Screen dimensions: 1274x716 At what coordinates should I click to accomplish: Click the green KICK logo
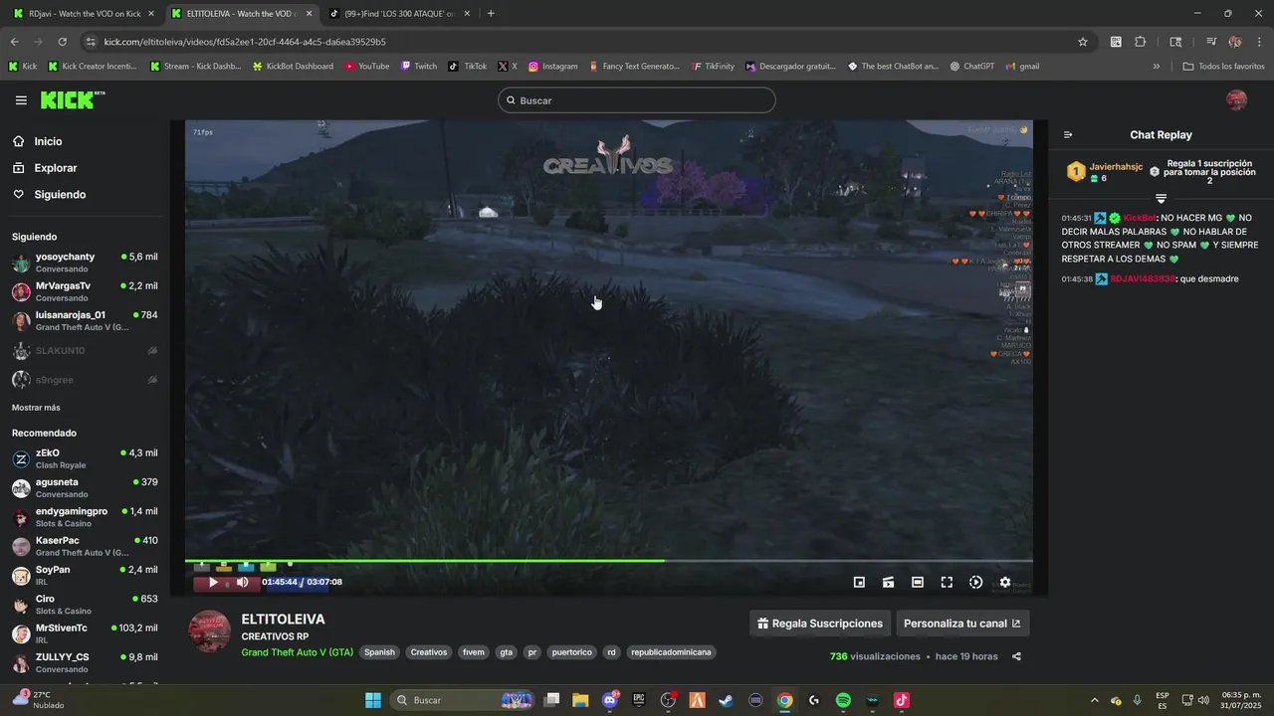(x=72, y=99)
